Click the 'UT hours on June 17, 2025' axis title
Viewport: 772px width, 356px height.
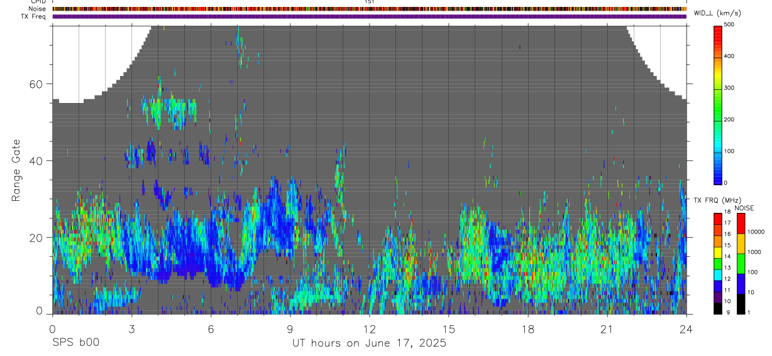point(369,343)
